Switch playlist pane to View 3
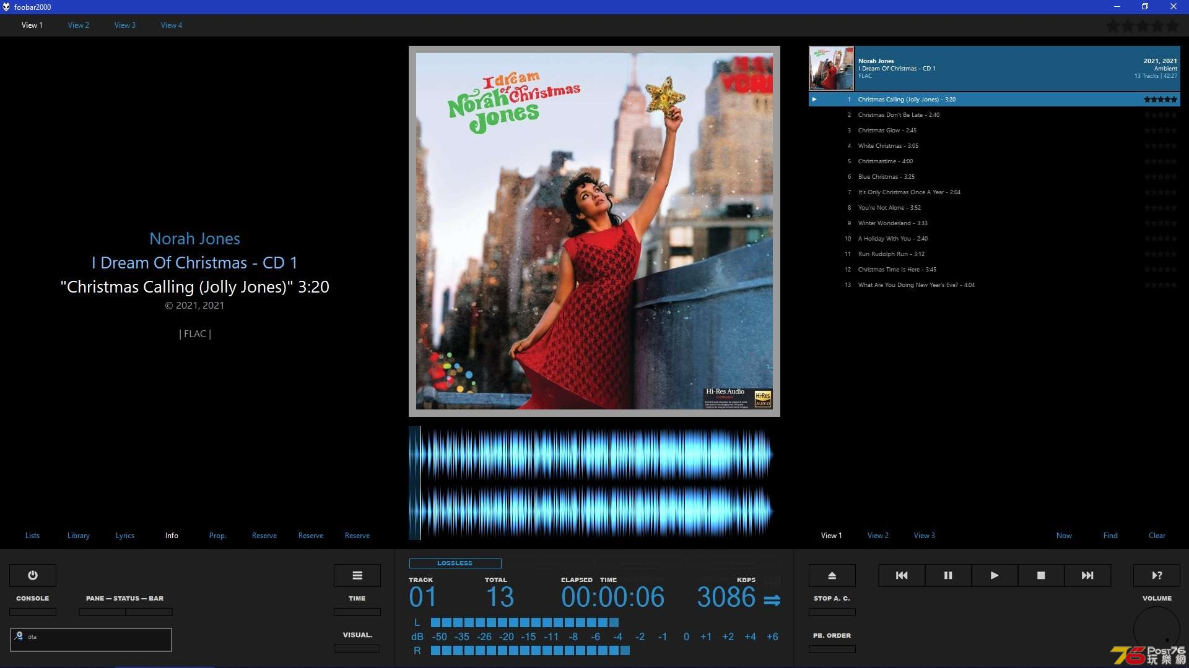1189x668 pixels. (925, 536)
